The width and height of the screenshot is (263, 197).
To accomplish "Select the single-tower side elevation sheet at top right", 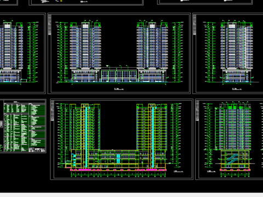I will pos(228,54).
